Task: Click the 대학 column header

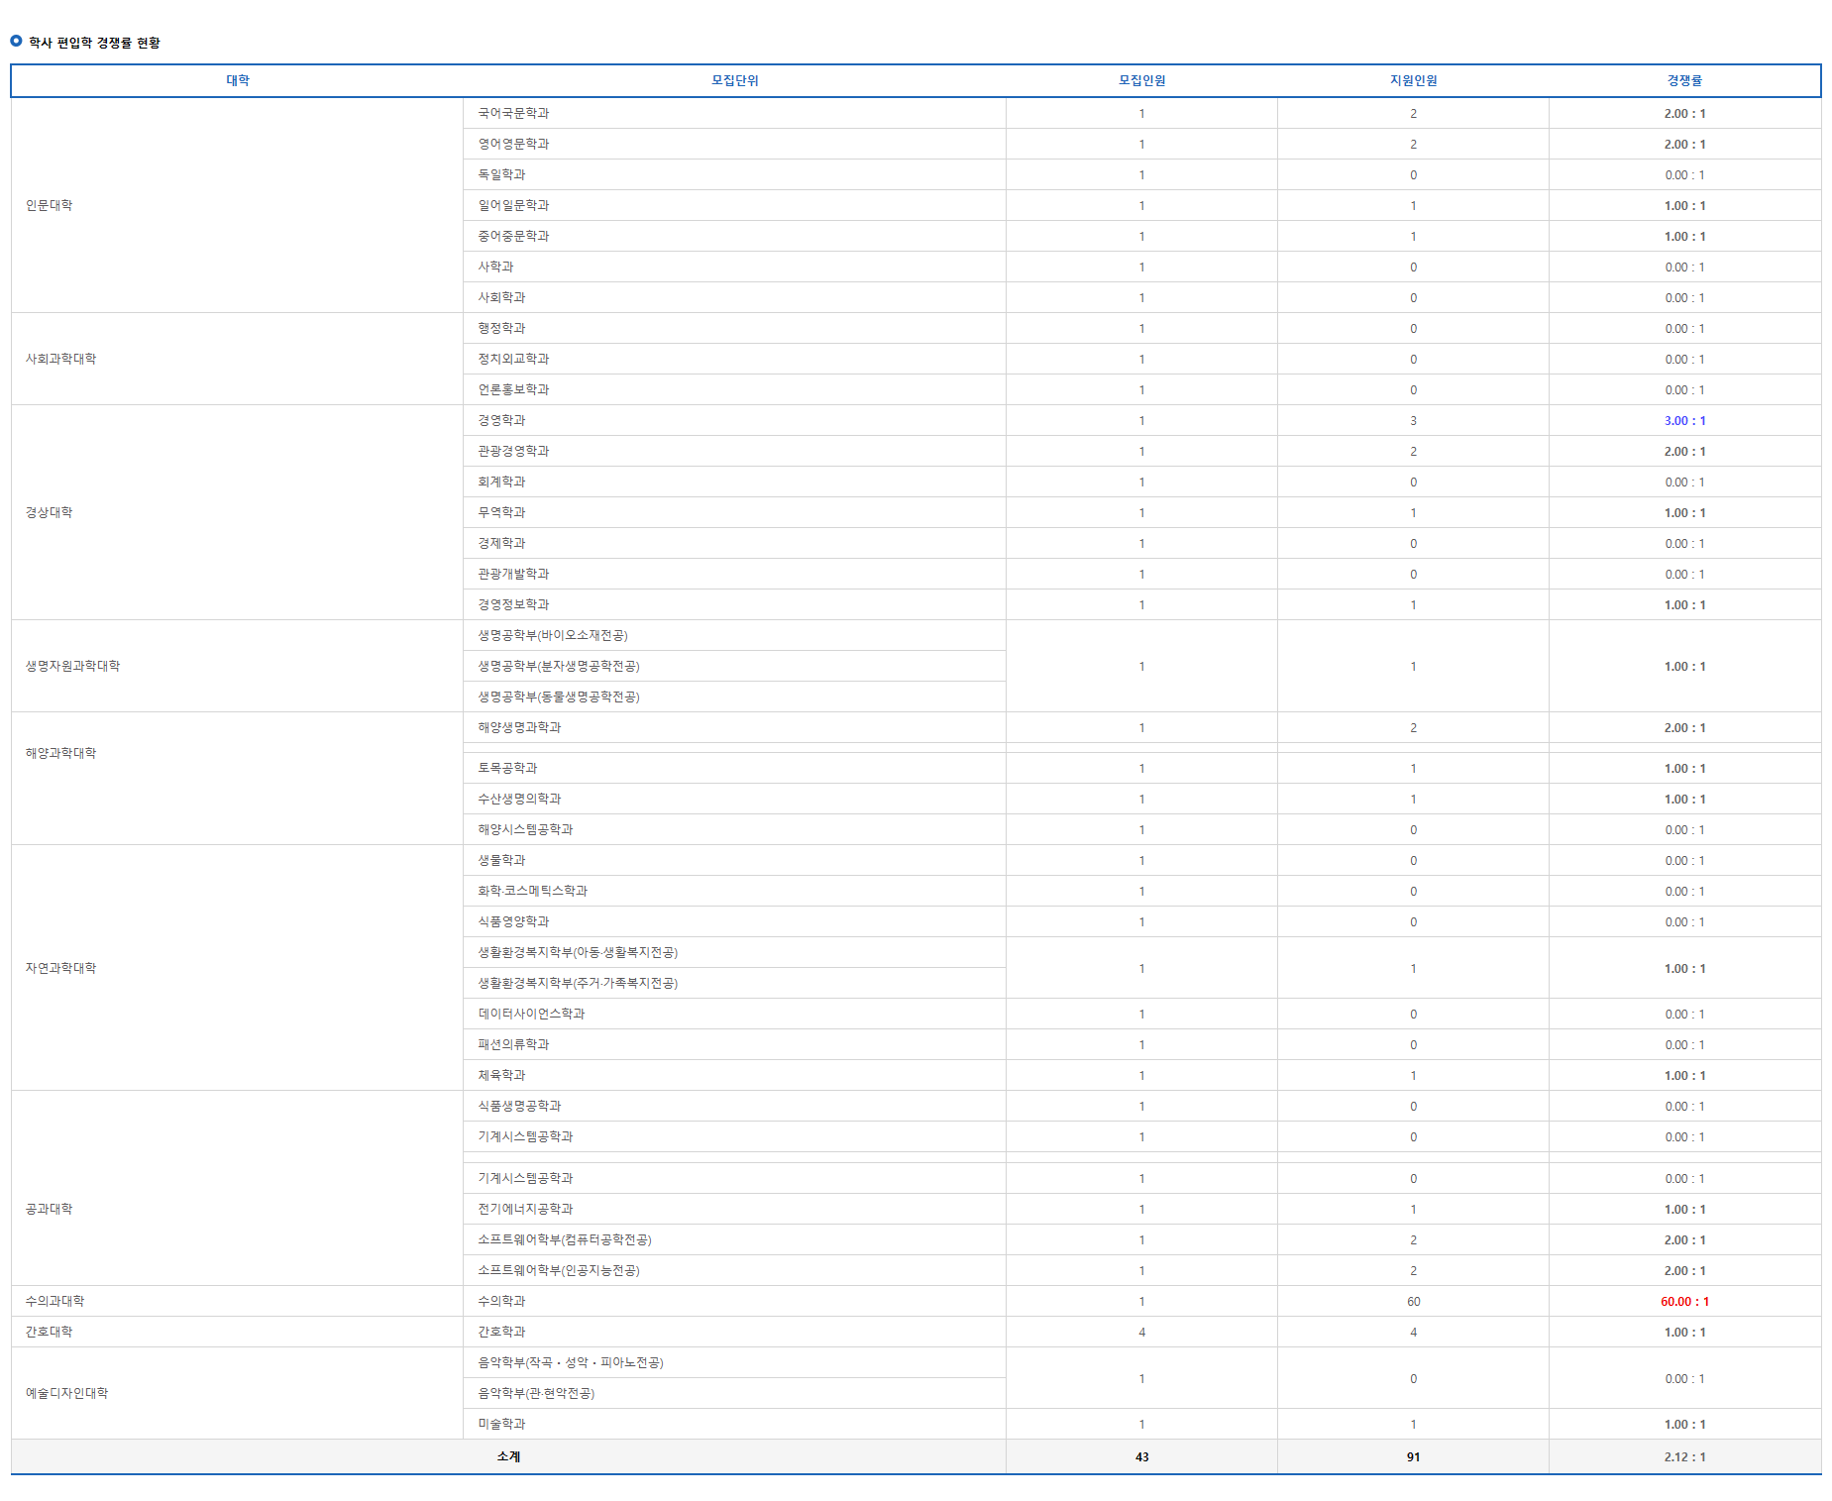Action: (238, 80)
